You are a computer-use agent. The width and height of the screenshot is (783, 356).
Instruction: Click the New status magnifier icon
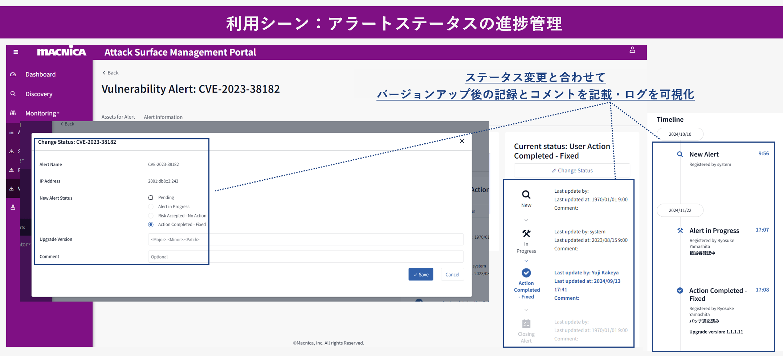click(526, 195)
